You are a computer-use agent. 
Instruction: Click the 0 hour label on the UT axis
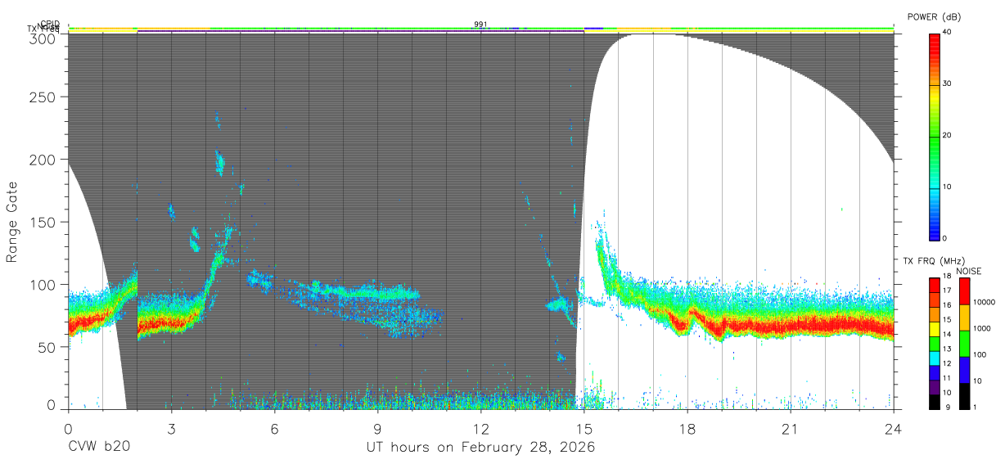pyautogui.click(x=68, y=429)
